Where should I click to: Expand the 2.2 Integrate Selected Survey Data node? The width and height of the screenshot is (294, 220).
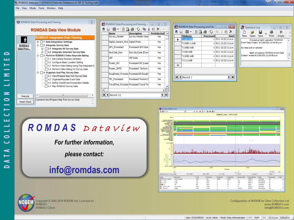[42, 52]
